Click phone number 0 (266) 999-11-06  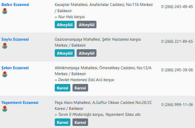(177, 105)
